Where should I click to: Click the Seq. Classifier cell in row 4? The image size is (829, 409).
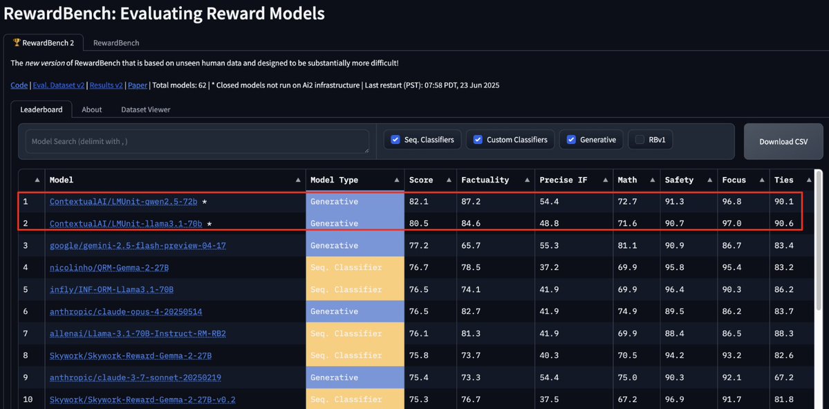[x=355, y=268]
